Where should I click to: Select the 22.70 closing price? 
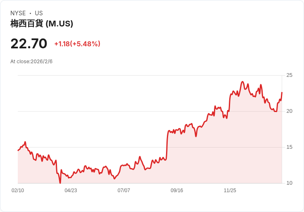click(29, 43)
